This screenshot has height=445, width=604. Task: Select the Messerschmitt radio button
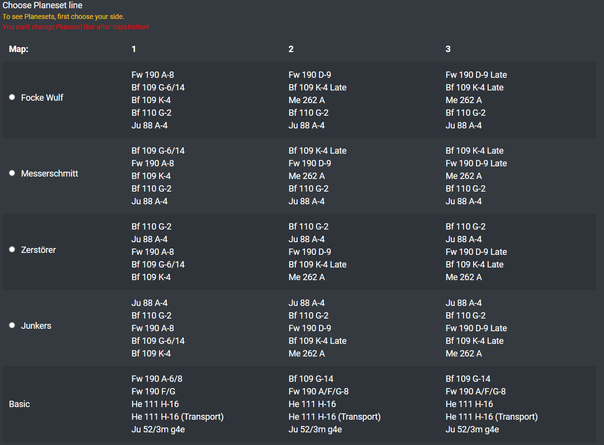(x=12, y=173)
